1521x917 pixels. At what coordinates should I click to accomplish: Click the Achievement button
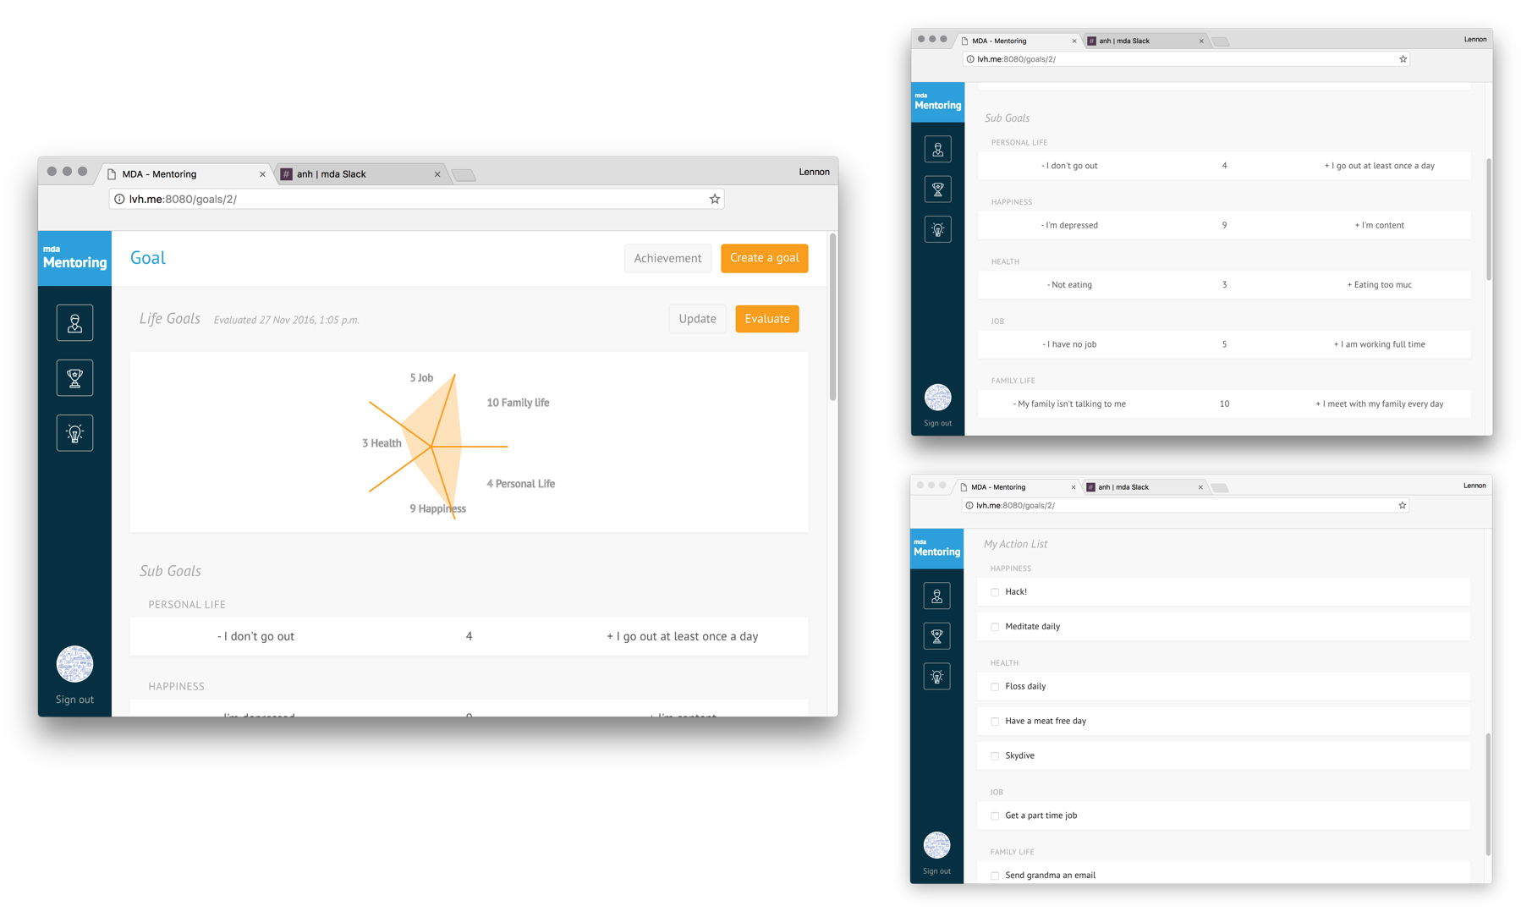click(x=667, y=258)
